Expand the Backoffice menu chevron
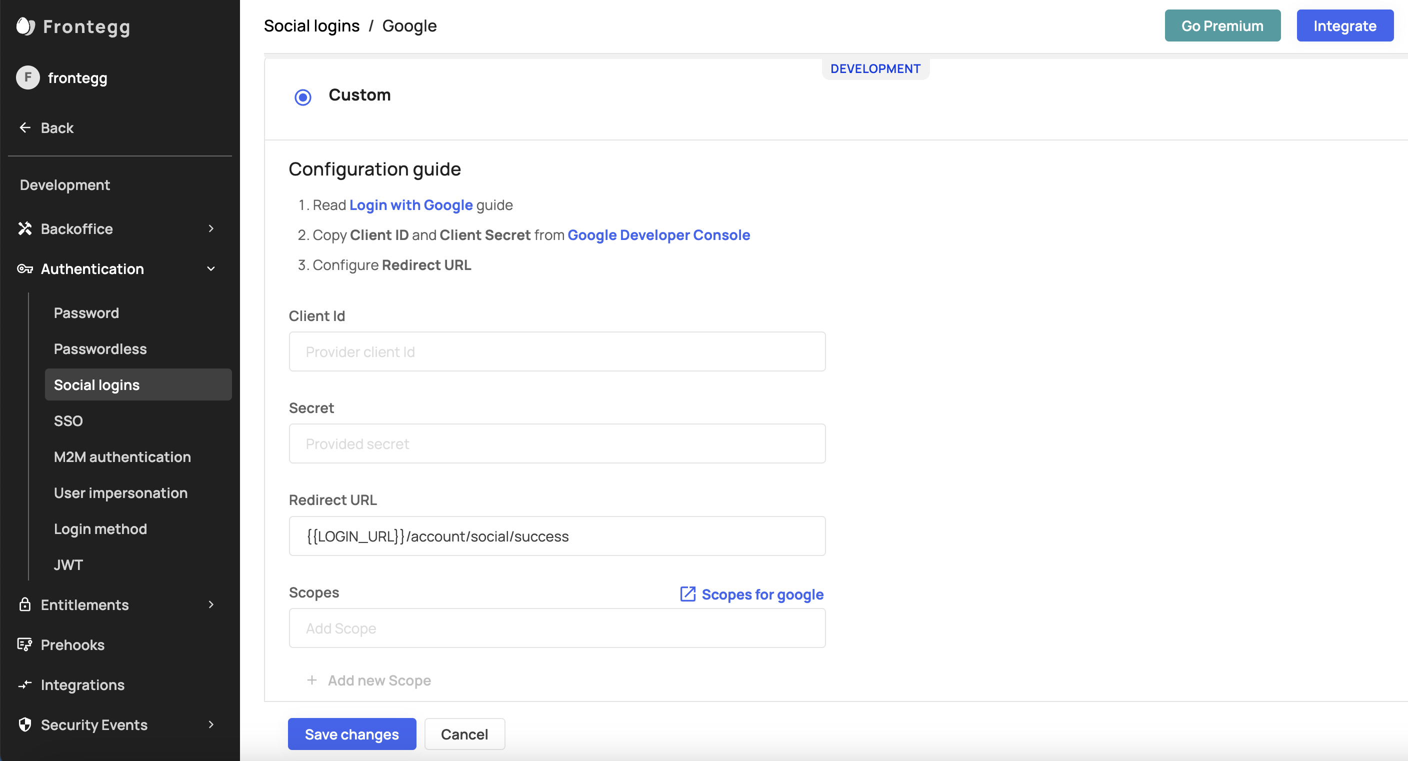 211,228
